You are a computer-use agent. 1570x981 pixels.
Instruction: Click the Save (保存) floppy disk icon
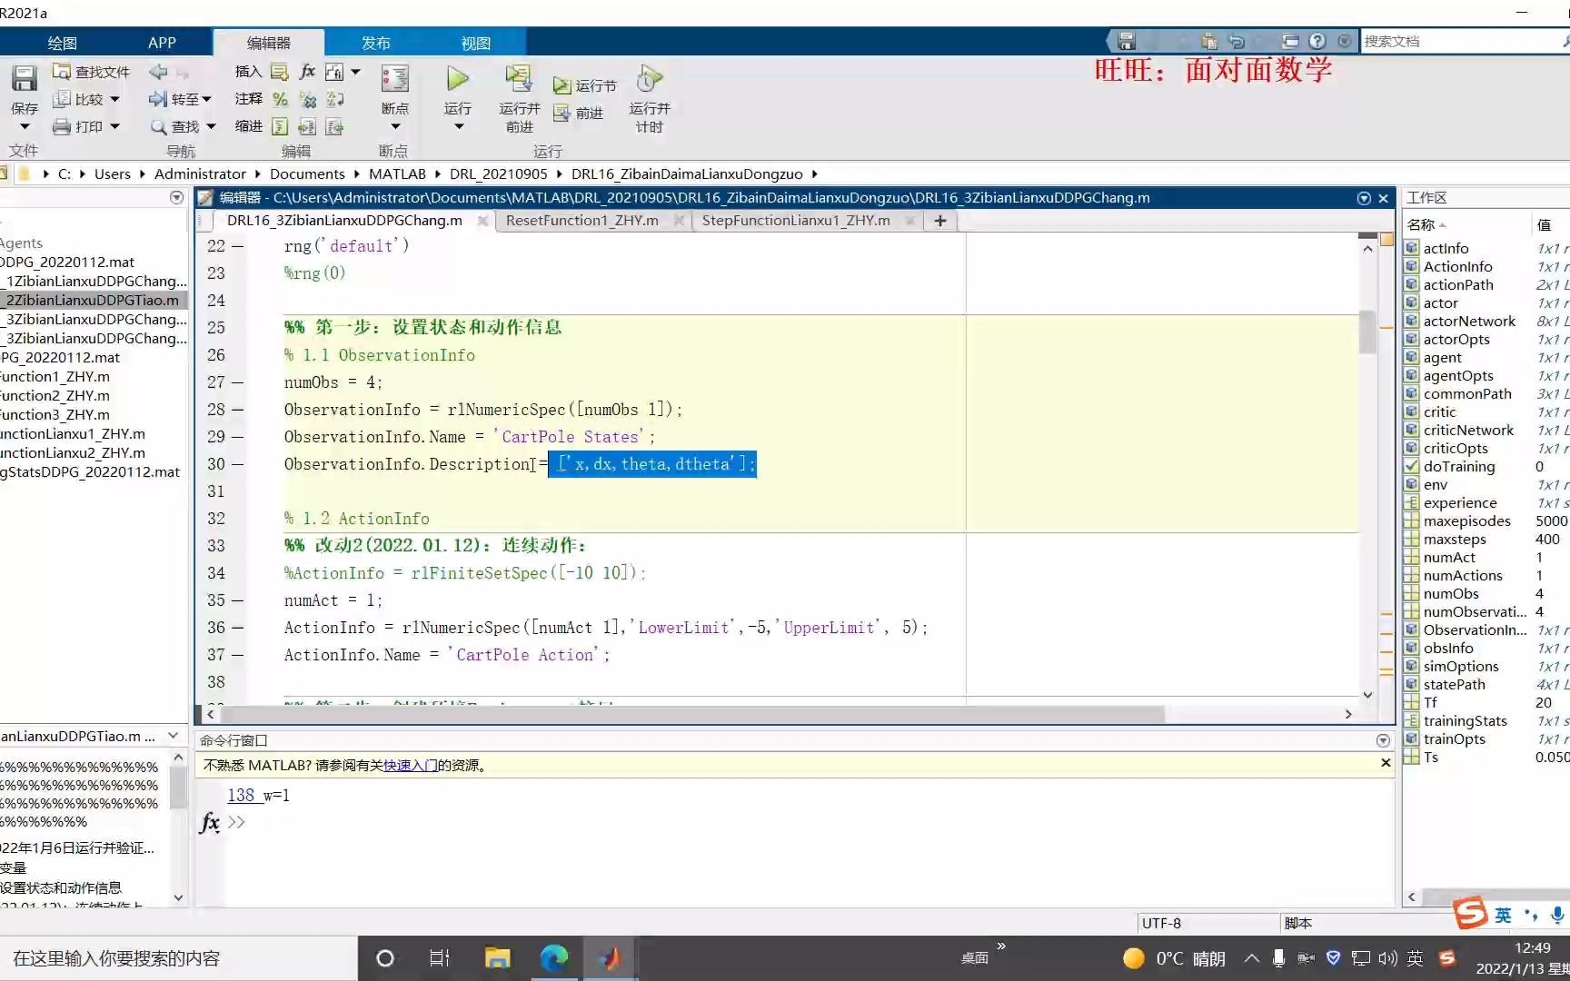[x=24, y=78]
